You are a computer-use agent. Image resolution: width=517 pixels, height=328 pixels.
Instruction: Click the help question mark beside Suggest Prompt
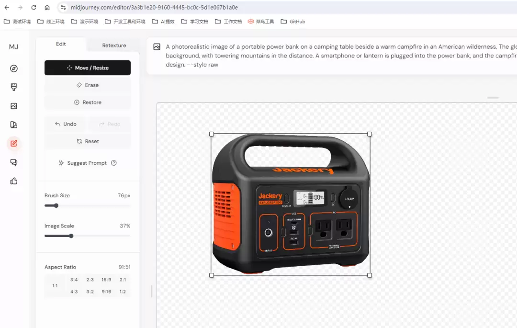click(114, 163)
